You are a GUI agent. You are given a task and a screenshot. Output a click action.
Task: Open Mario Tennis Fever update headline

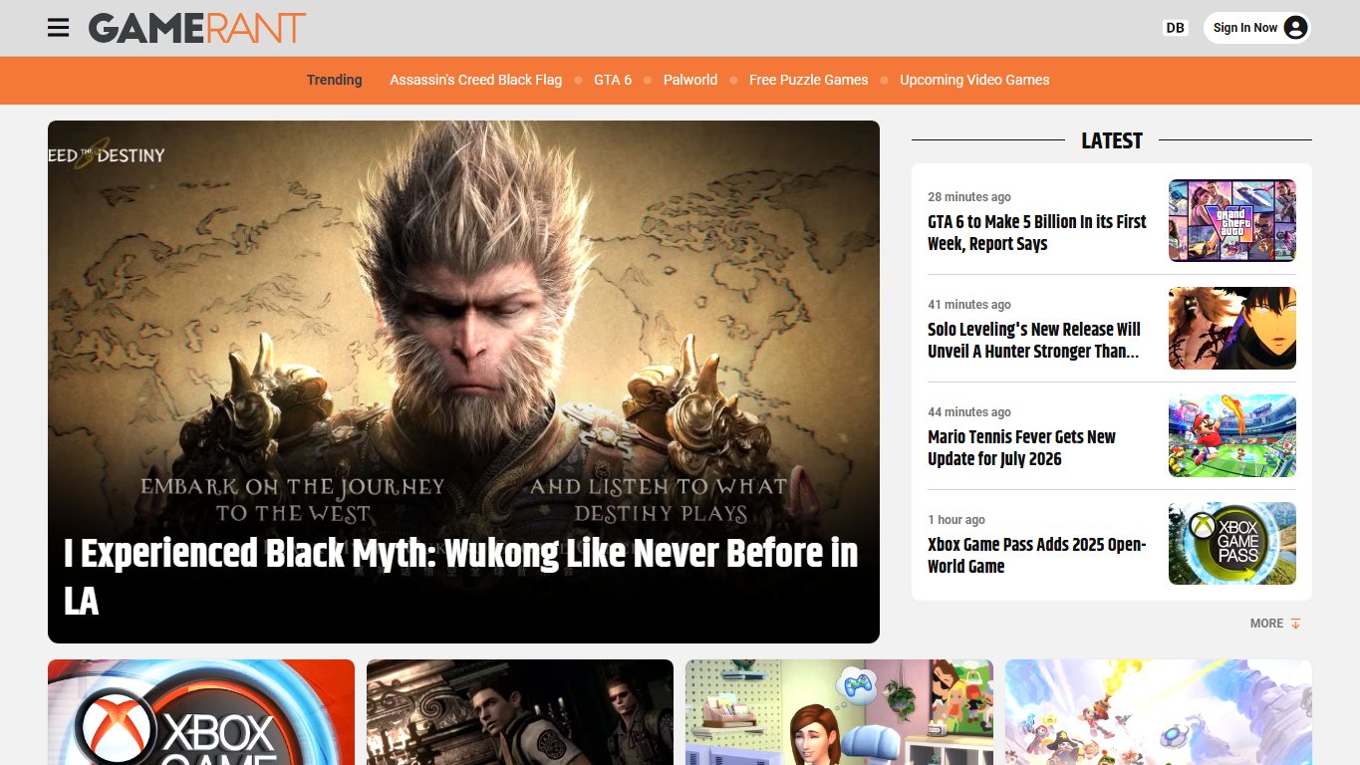1022,448
